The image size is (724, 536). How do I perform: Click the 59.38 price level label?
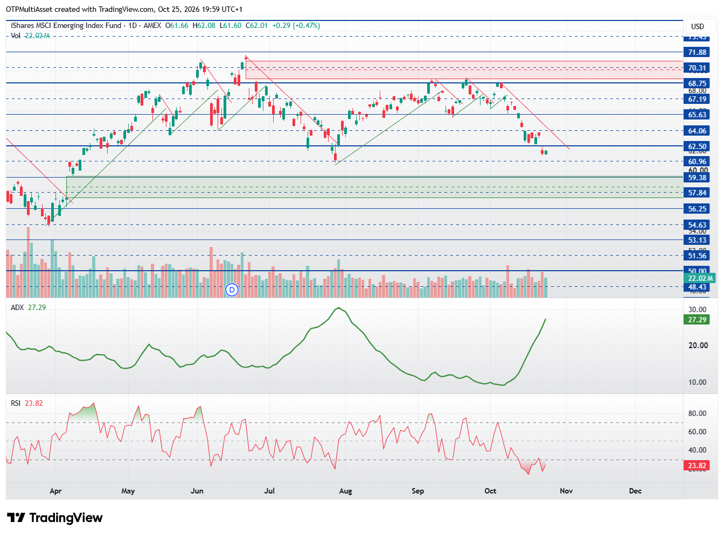[697, 178]
